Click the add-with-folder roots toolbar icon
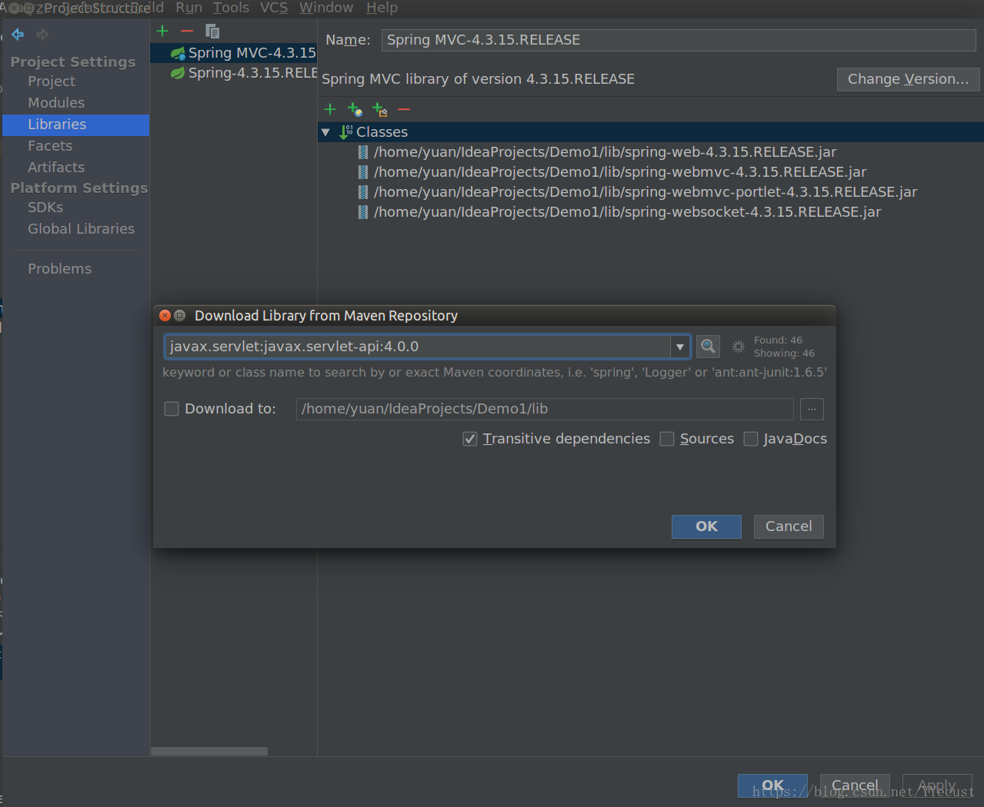This screenshot has height=807, width=984. (x=379, y=110)
